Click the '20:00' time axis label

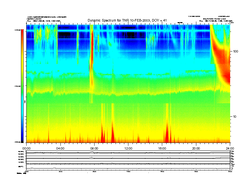tap(196, 148)
